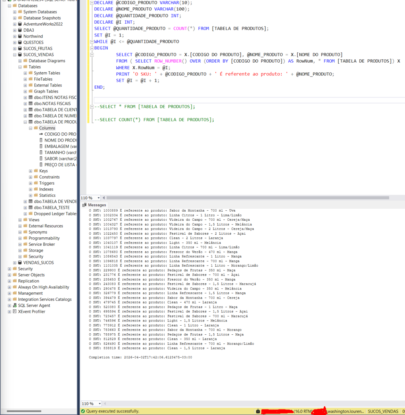Image resolution: width=405 pixels, height=415 pixels.
Task: Click the XEvent Profiler icon
Action: pyautogui.click(x=15, y=311)
